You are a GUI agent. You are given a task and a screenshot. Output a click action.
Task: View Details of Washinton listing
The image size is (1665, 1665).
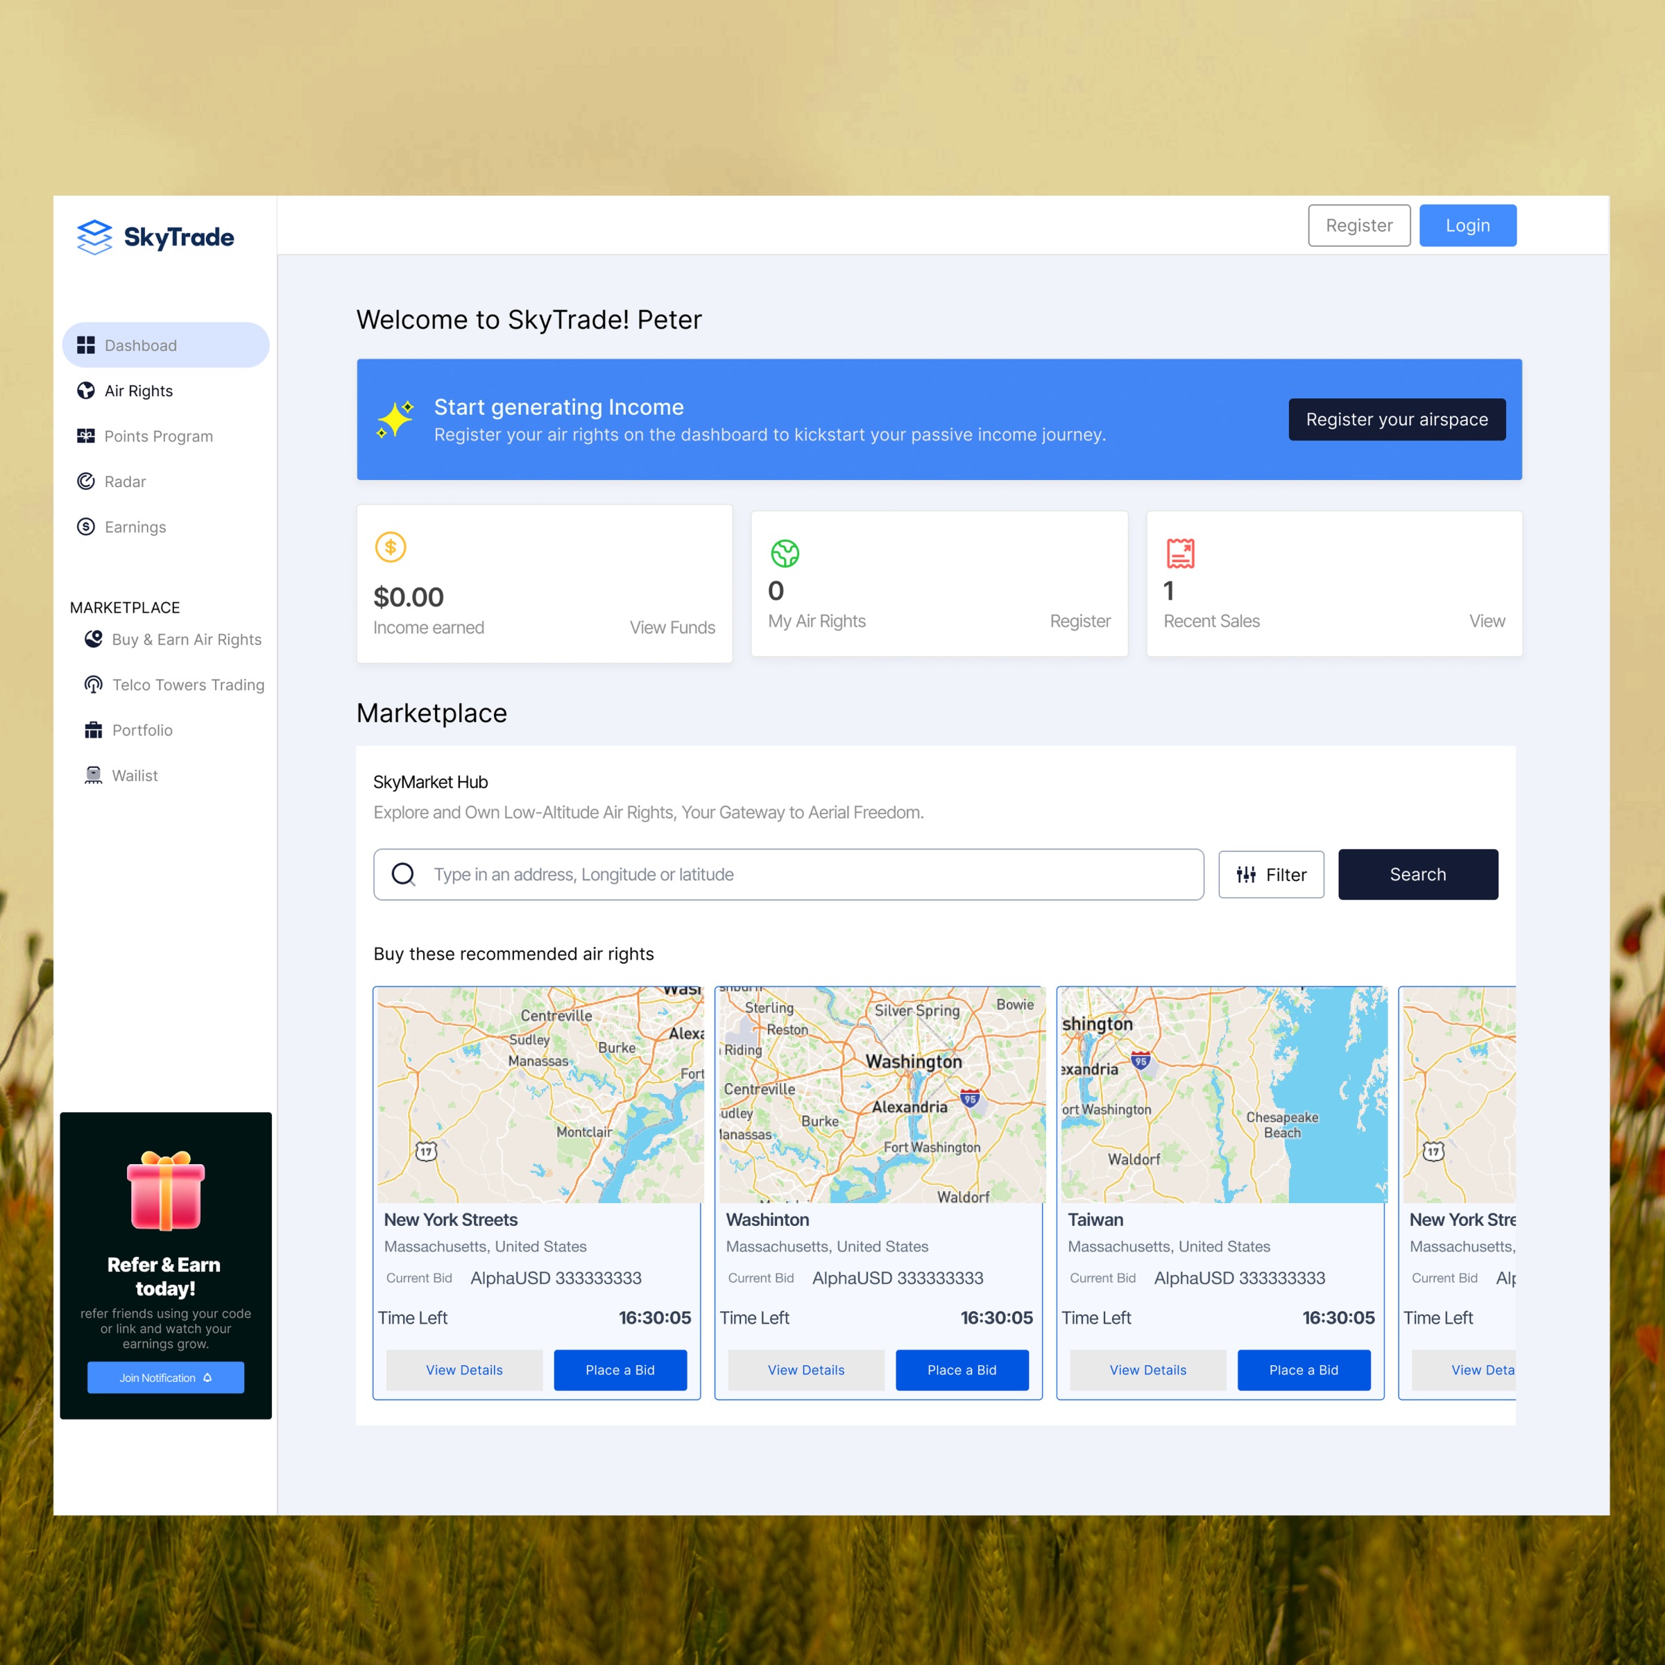click(x=805, y=1369)
